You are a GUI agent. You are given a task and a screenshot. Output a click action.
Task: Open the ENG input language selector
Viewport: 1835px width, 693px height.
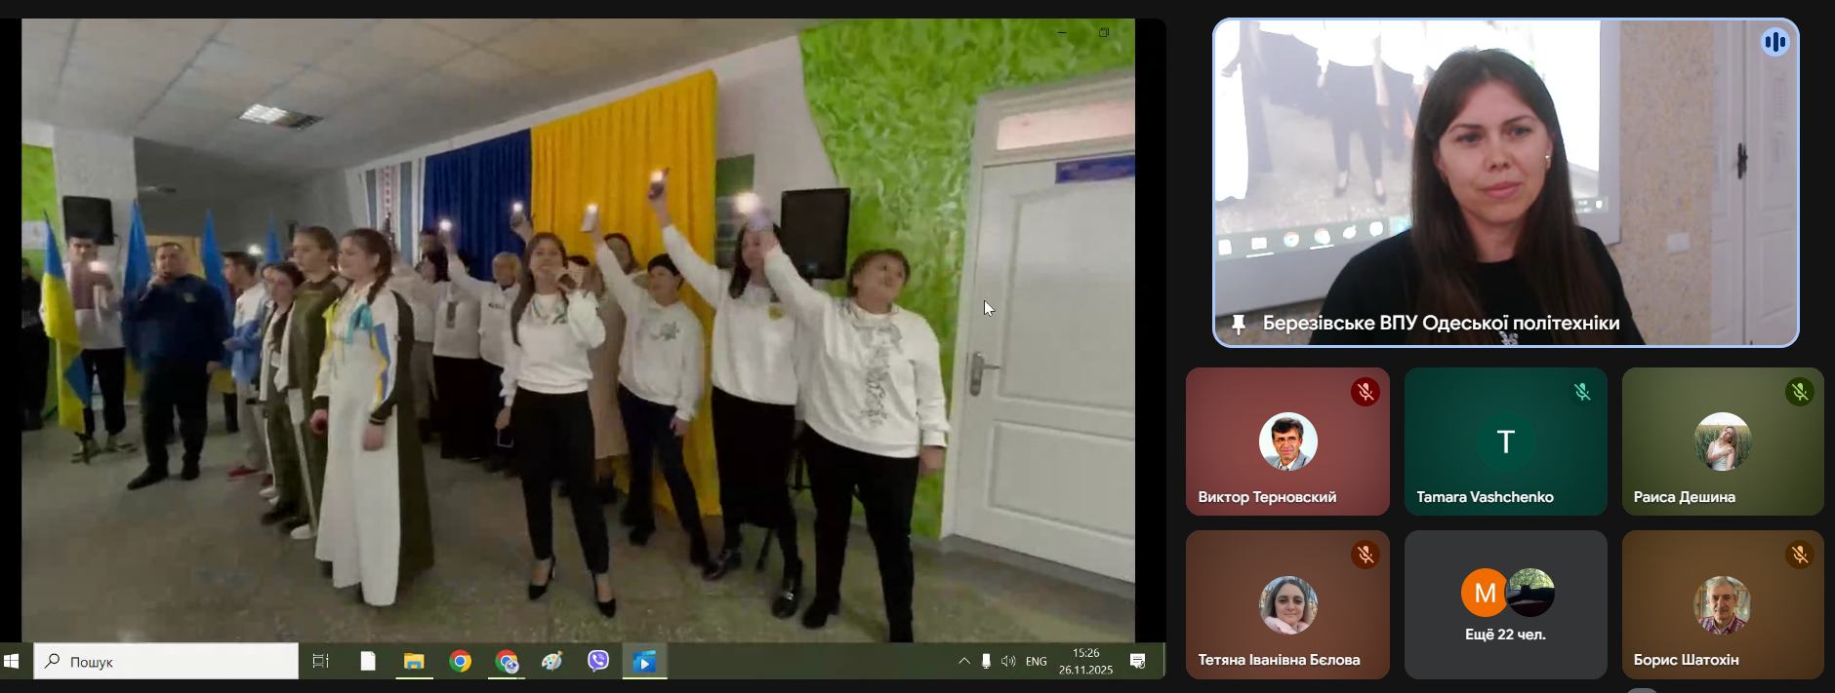pos(1036,661)
